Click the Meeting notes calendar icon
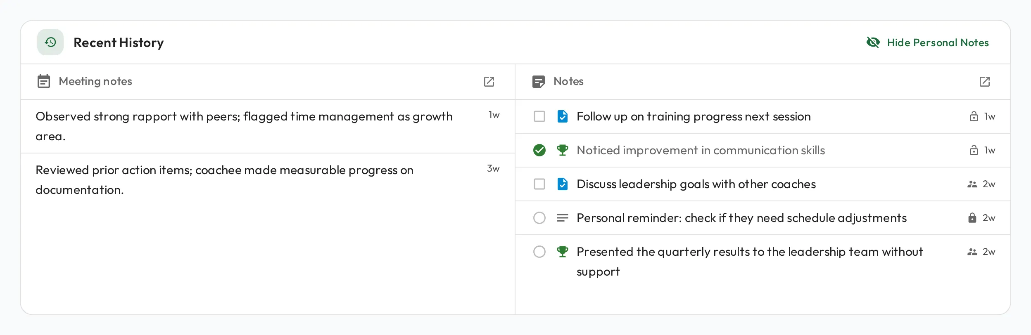 44,81
